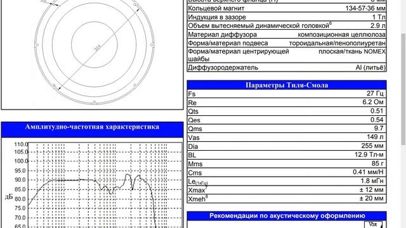The width and height of the screenshot is (406, 228).
Task: Click the Mms value '85 г'
Action: click(x=377, y=163)
